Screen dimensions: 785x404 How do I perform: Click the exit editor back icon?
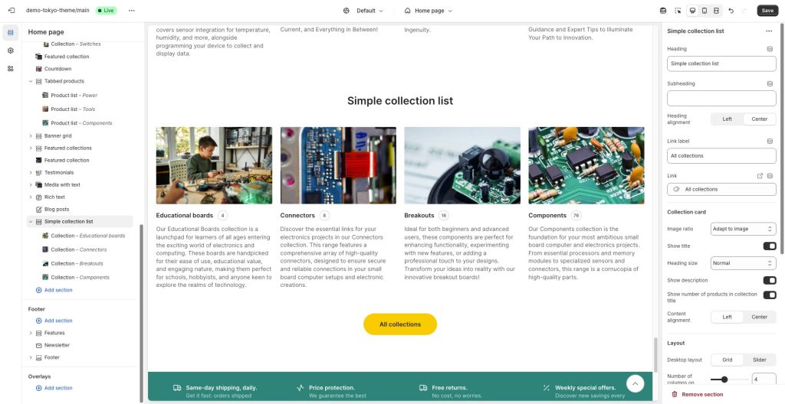[11, 11]
